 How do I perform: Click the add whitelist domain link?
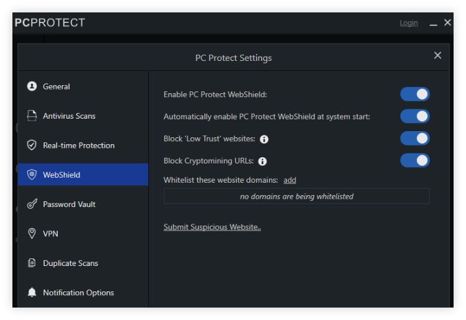click(290, 180)
